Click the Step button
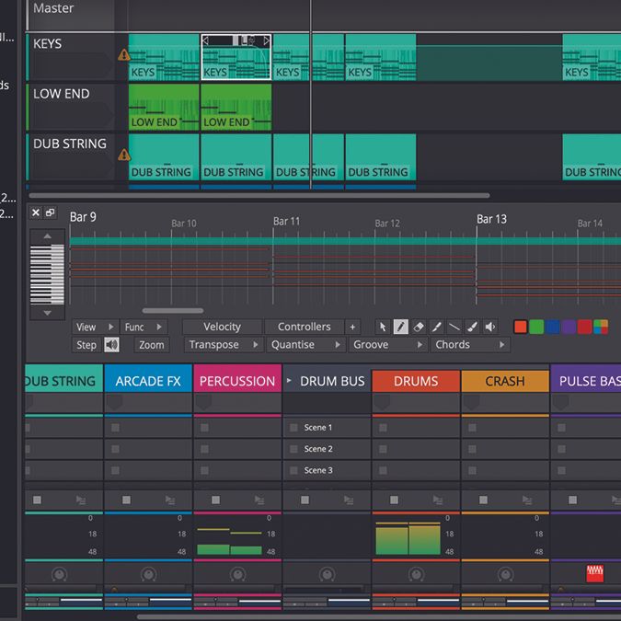This screenshot has width=621, height=621. pos(86,345)
